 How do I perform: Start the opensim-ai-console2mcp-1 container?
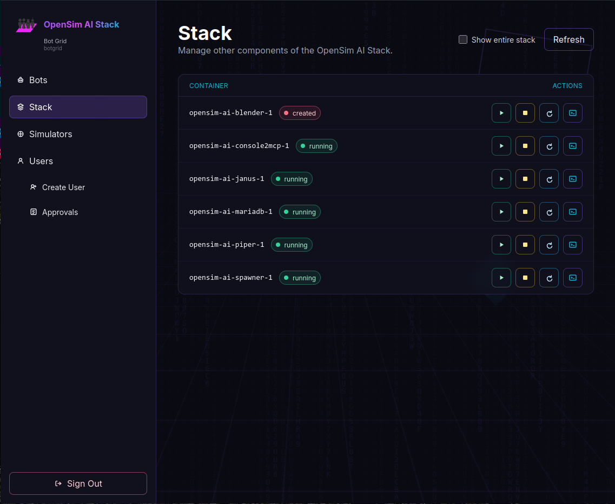(x=501, y=146)
